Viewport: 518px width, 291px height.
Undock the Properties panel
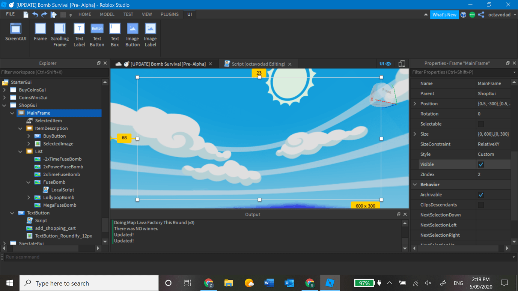tap(508, 63)
